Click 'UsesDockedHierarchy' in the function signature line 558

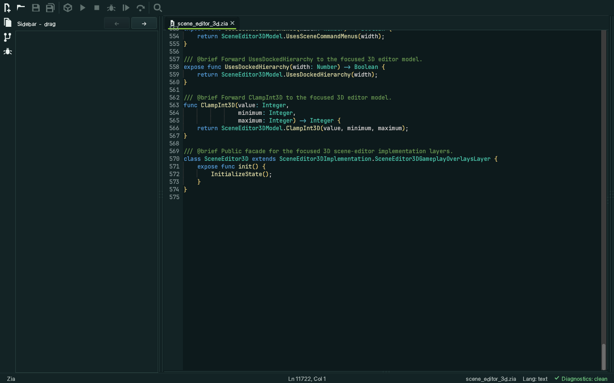[x=257, y=67]
